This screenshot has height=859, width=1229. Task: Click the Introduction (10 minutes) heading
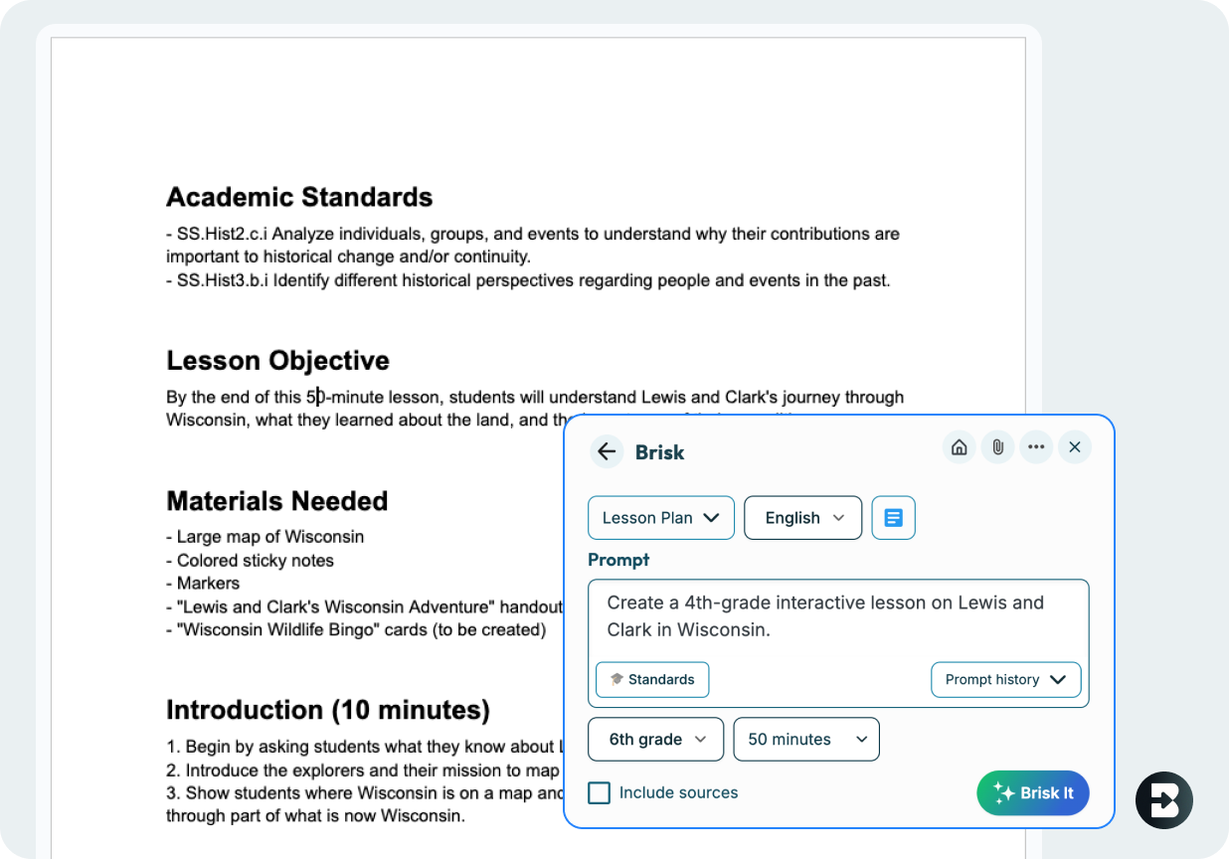[x=328, y=710]
